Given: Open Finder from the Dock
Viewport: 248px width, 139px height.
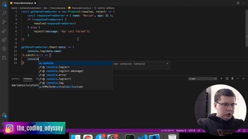Looking at the screenshot, I should coord(76,137).
